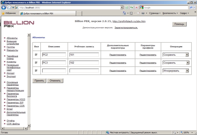Image resolution: width=197 pixels, height=135 pixels.
Task: Open Клиенты in the sidebar
Action: 11,62
